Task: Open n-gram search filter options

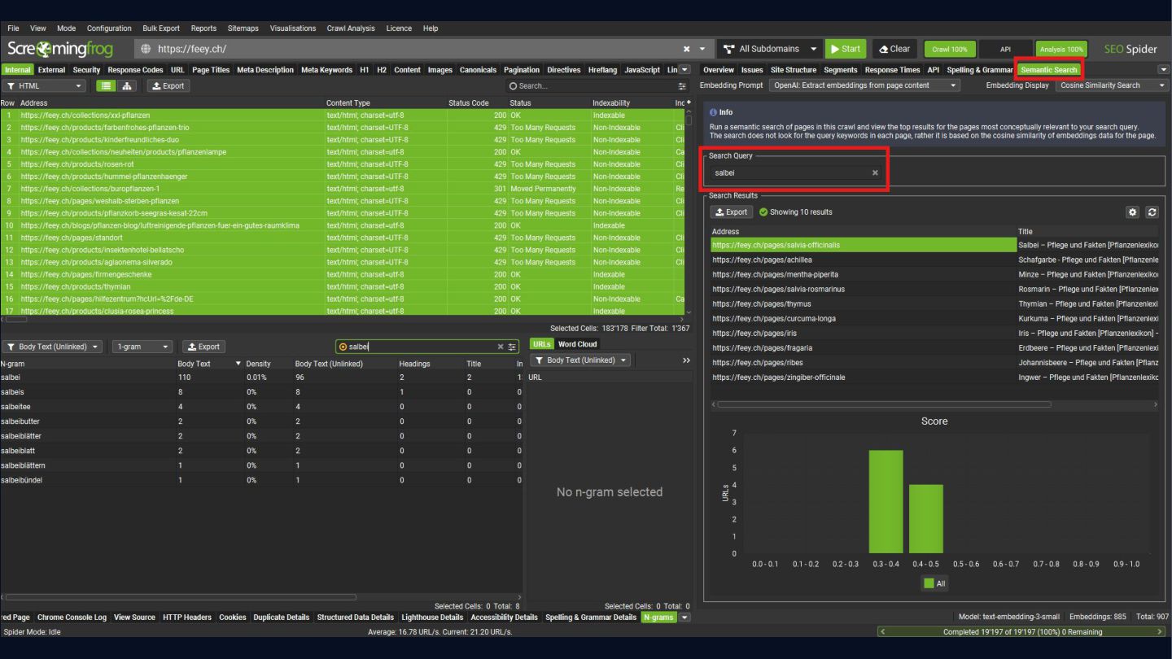Action: 512,347
